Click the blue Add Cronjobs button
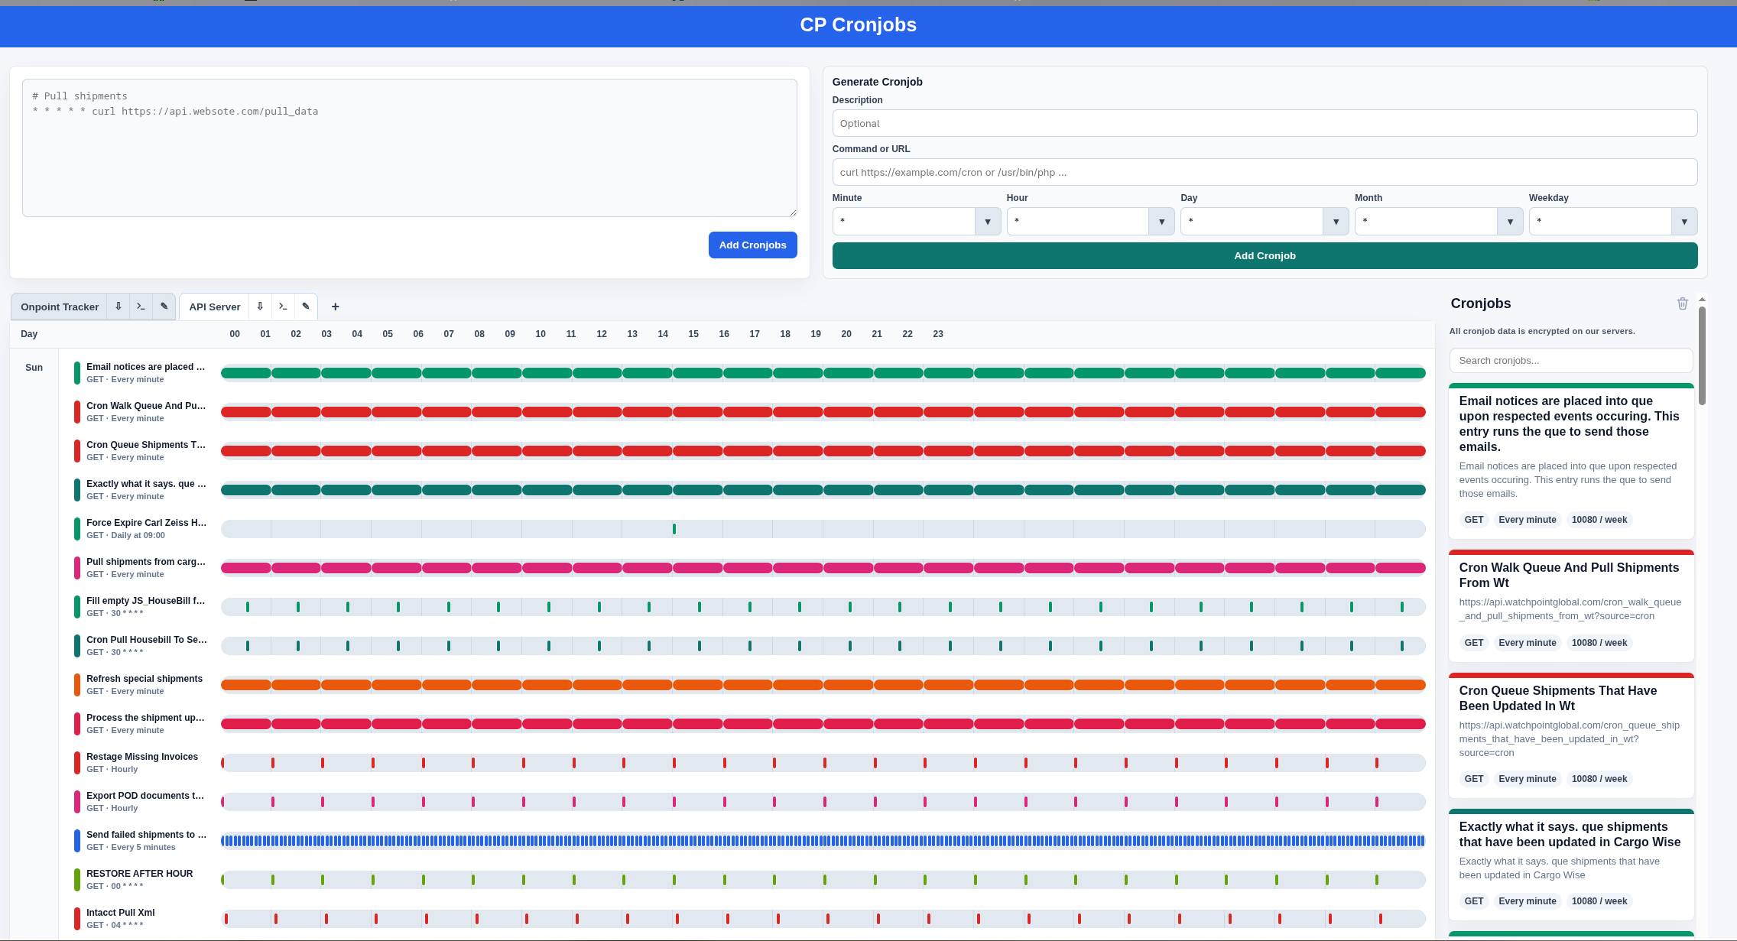This screenshot has height=941, width=1737. 753,245
